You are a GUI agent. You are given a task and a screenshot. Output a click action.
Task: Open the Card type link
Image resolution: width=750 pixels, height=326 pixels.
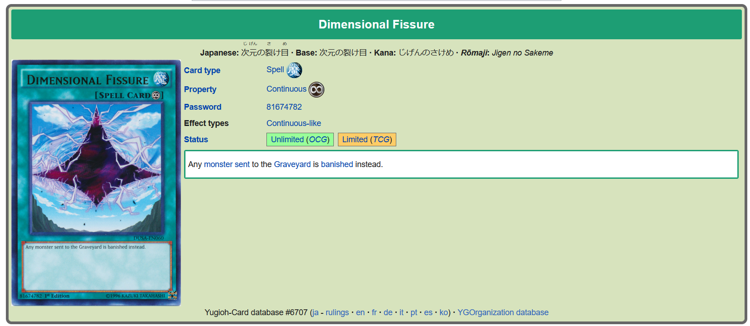point(202,70)
